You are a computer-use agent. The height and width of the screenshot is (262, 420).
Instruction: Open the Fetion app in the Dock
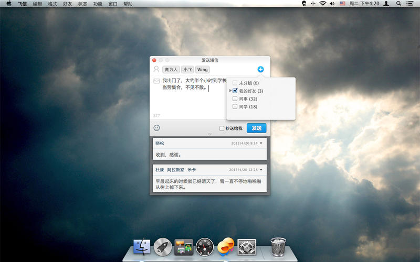pos(225,245)
